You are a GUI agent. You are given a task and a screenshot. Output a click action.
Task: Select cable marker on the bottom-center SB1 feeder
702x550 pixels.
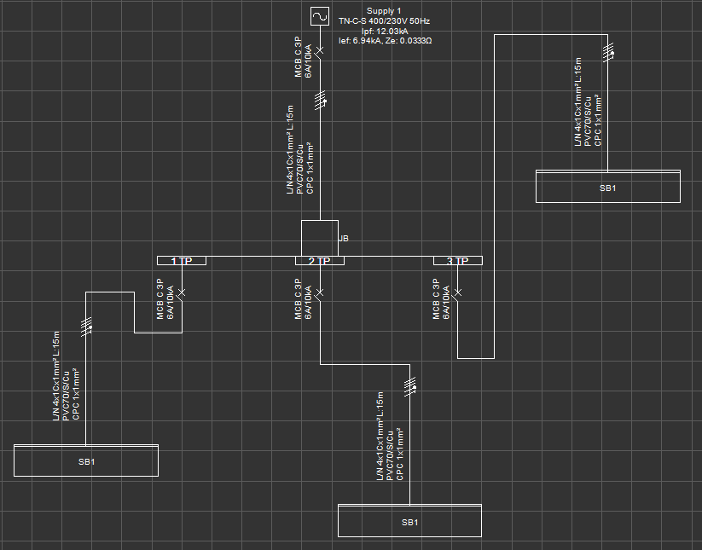click(409, 385)
